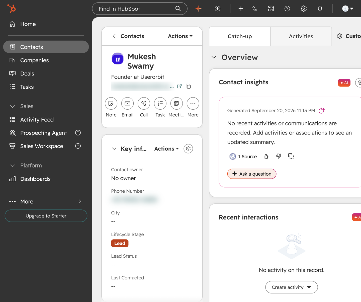This screenshot has height=302, width=361.
Task: Click the upgrade icon beside Prospecting Agent
Action: 78,133
